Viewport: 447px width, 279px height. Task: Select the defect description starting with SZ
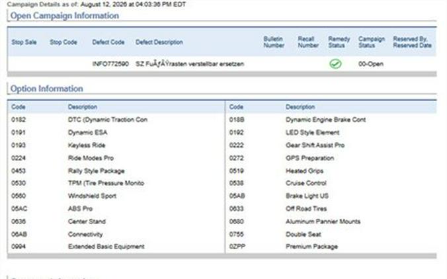pyautogui.click(x=190, y=64)
